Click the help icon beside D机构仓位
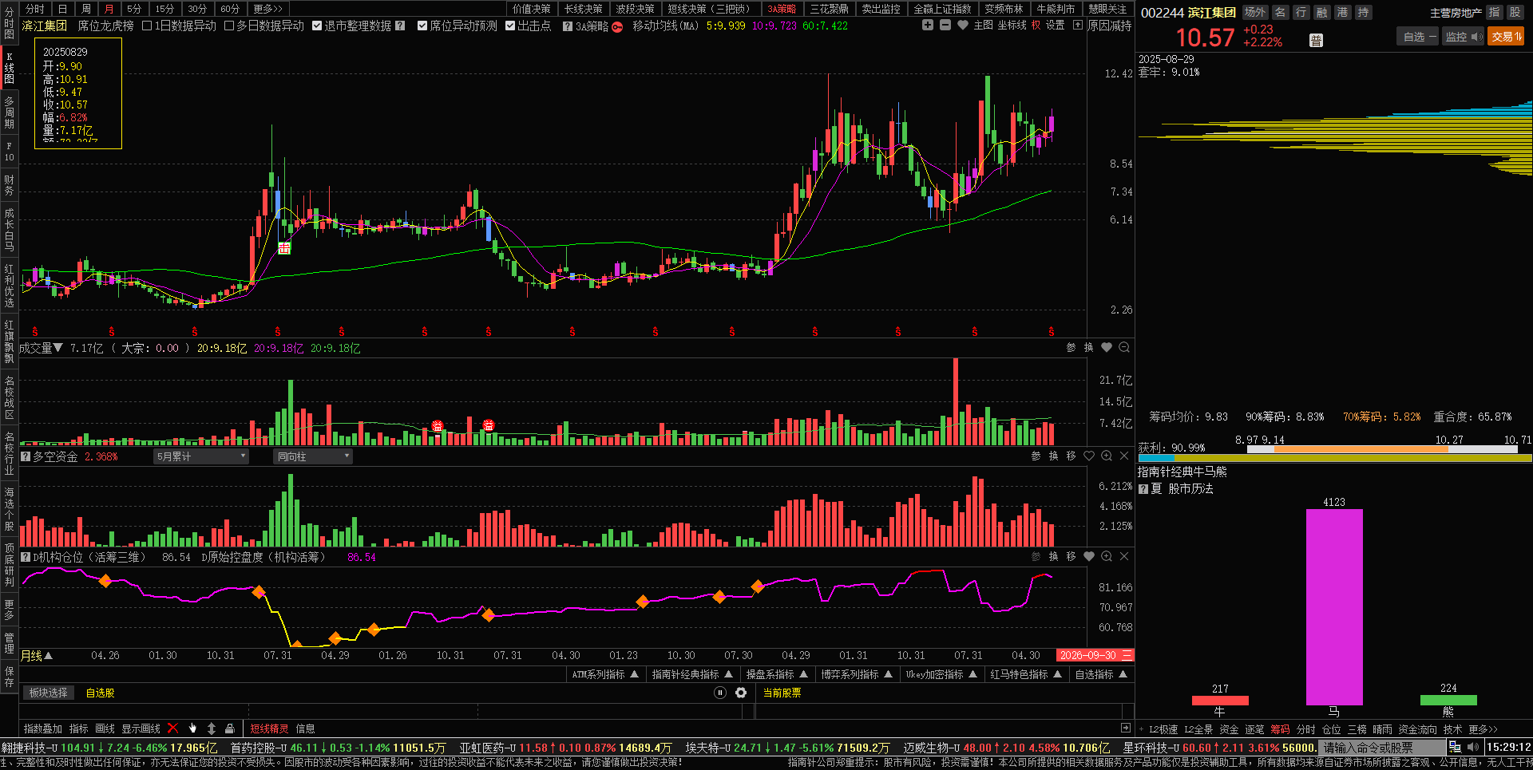Screen dimensions: 1533x770 click(26, 557)
